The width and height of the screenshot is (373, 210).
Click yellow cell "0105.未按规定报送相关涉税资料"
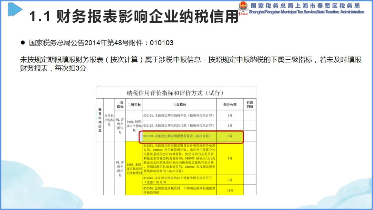click(x=134, y=168)
